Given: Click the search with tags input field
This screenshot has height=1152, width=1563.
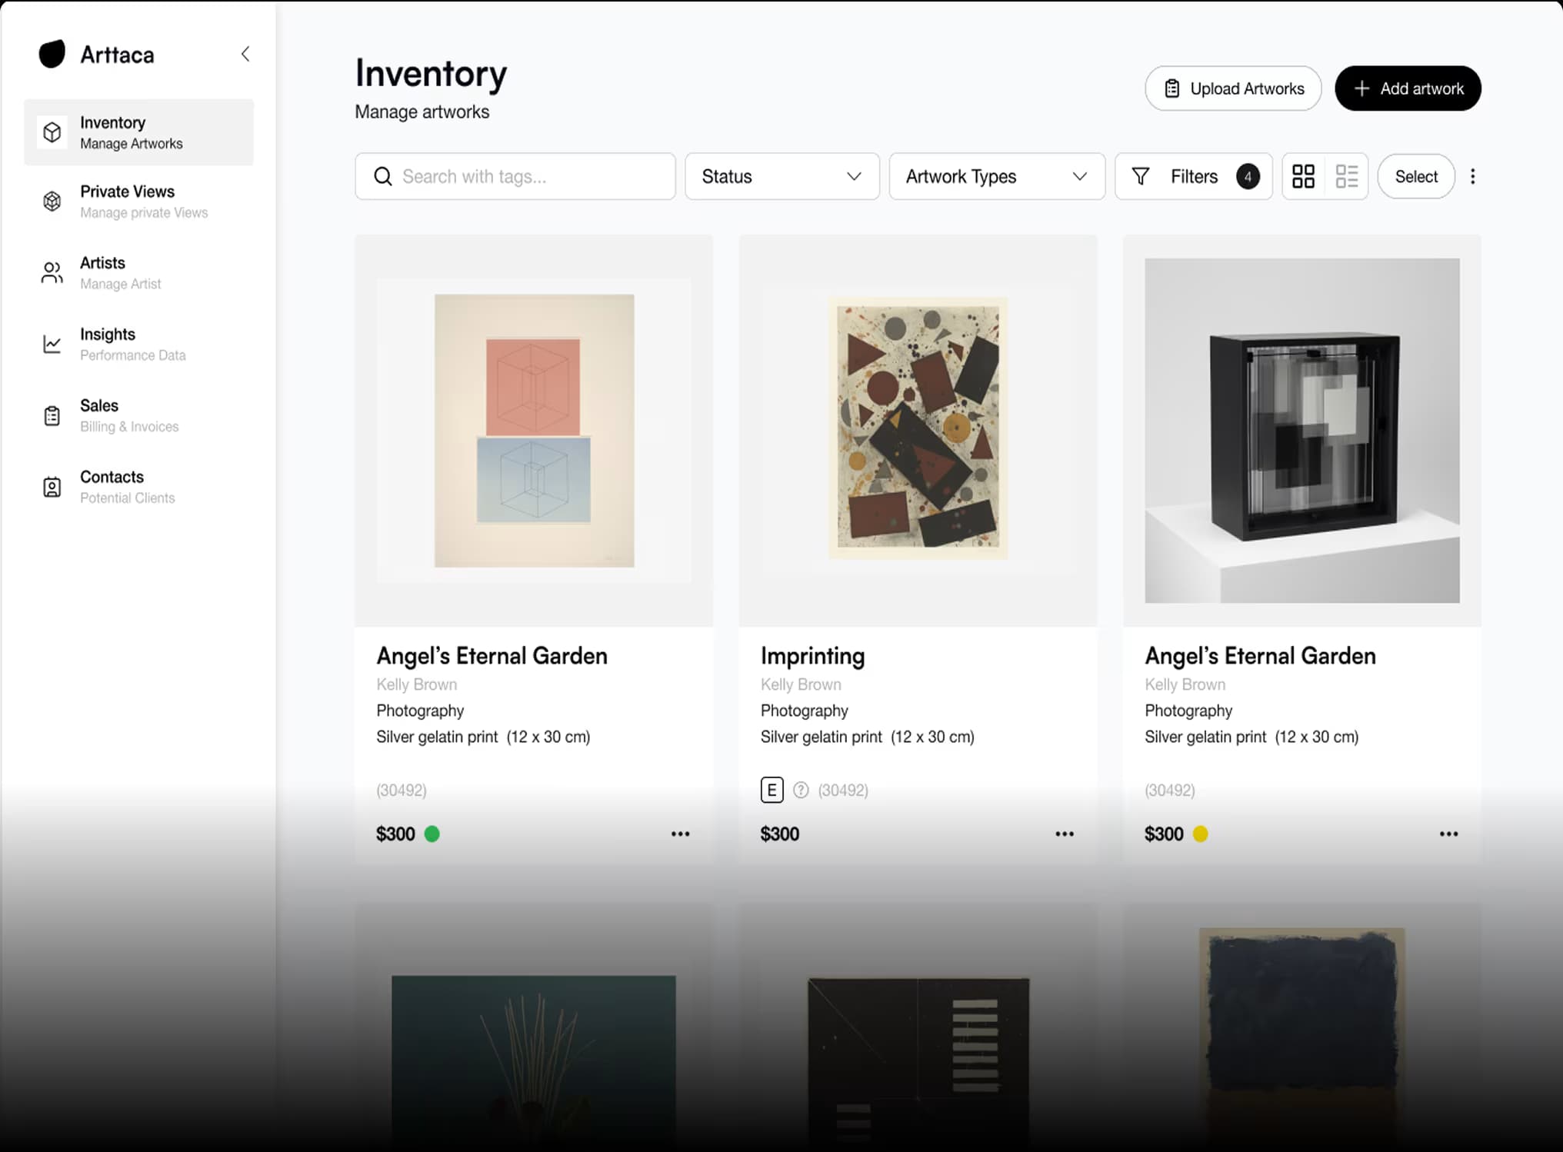Looking at the screenshot, I should (x=515, y=176).
